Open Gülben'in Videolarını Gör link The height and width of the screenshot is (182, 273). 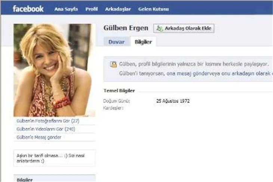pyautogui.click(x=46, y=129)
